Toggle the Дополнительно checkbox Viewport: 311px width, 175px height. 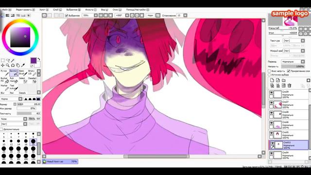(1, 129)
